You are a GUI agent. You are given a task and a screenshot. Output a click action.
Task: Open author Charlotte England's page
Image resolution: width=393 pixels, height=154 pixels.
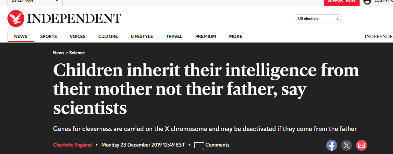click(72, 145)
